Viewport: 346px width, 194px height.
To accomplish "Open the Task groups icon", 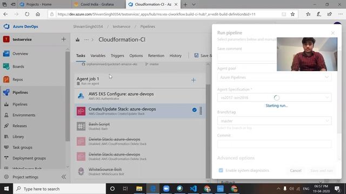I will tap(6, 147).
